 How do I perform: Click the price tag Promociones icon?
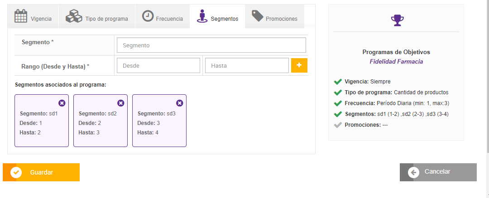click(258, 16)
